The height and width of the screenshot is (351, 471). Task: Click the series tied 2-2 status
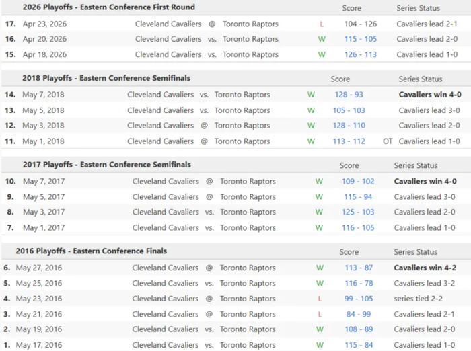pos(418,299)
